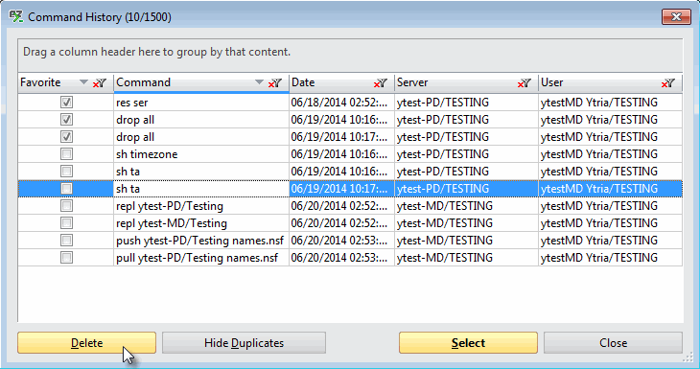
Task: Click the Delete button
Action: click(x=86, y=343)
